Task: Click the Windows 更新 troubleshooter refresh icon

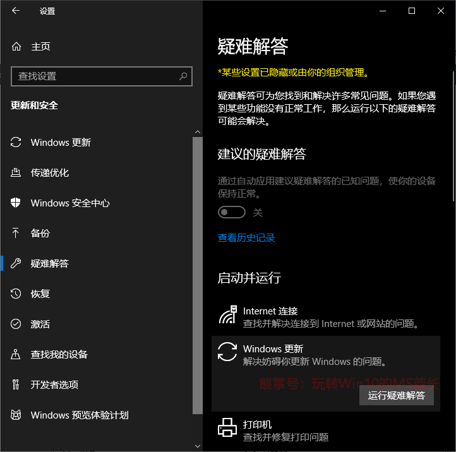Action: [x=227, y=352]
